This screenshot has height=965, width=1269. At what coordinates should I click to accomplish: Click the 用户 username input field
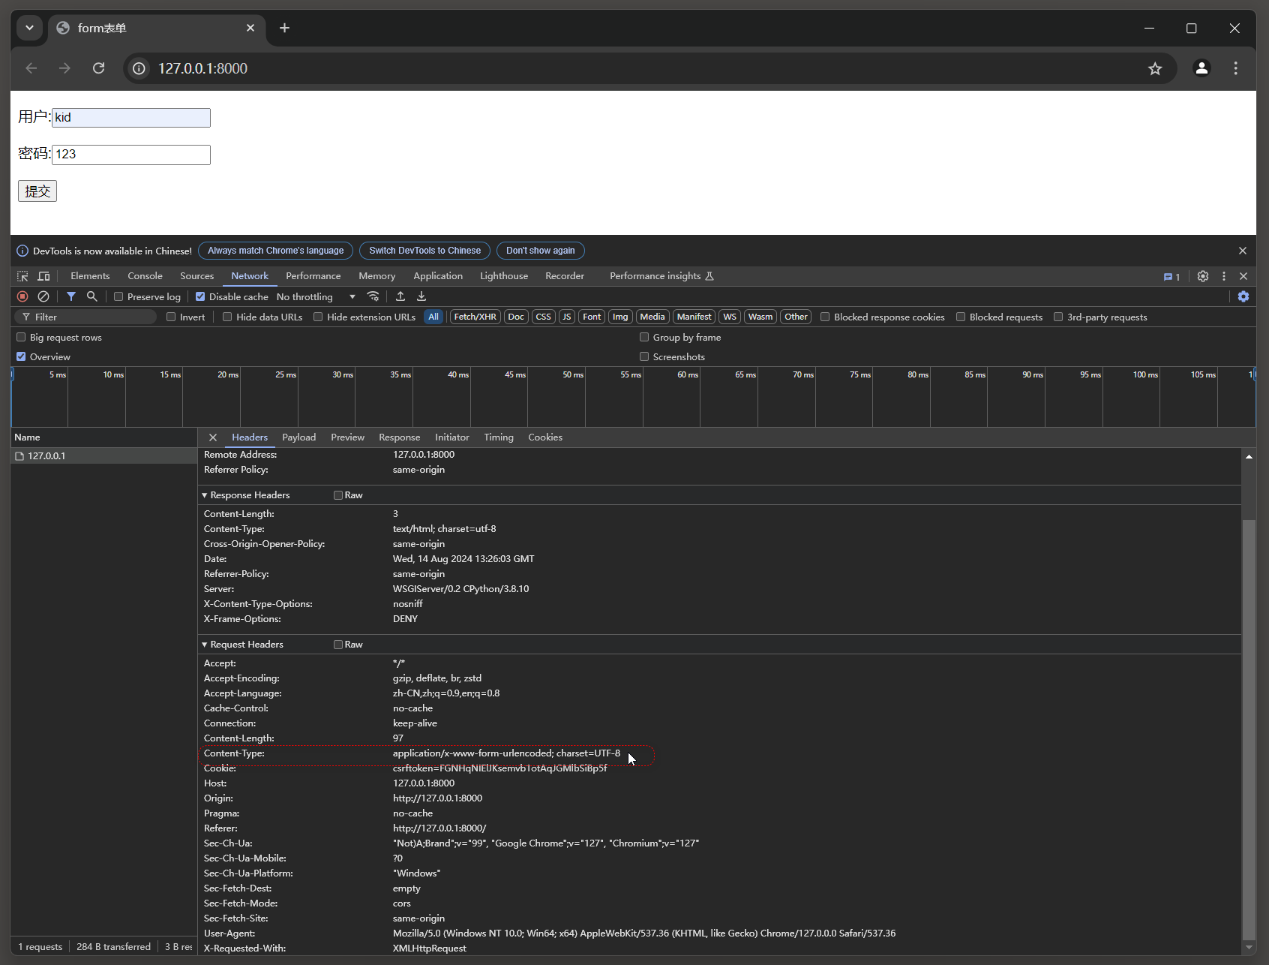pos(131,118)
